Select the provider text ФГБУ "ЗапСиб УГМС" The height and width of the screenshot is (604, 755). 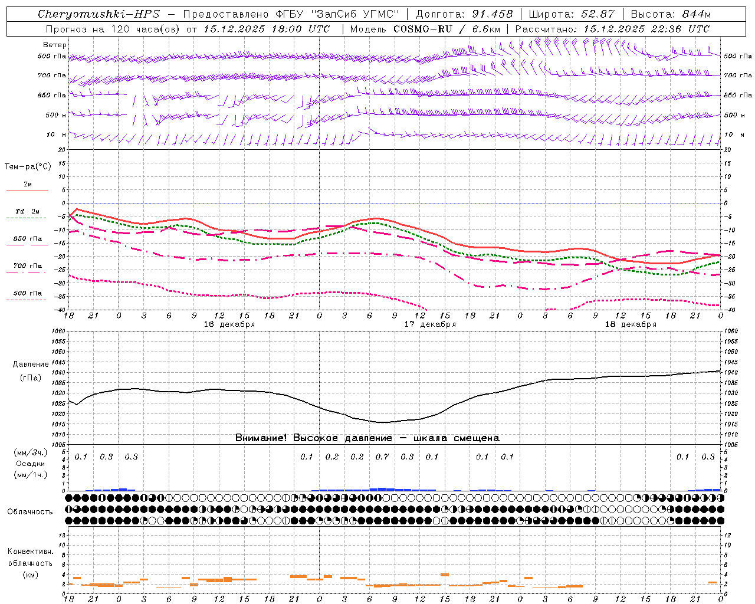(x=338, y=14)
